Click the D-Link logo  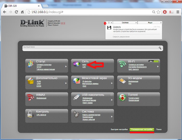coord(32,23)
